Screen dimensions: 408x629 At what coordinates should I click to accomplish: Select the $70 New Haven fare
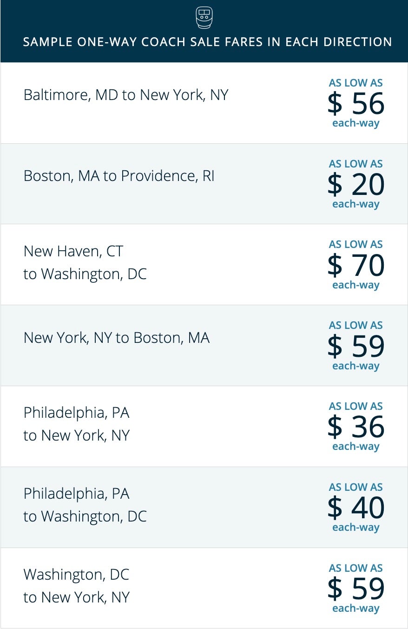(x=356, y=265)
